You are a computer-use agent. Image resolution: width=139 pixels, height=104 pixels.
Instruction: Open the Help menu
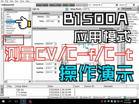pos(28,1)
